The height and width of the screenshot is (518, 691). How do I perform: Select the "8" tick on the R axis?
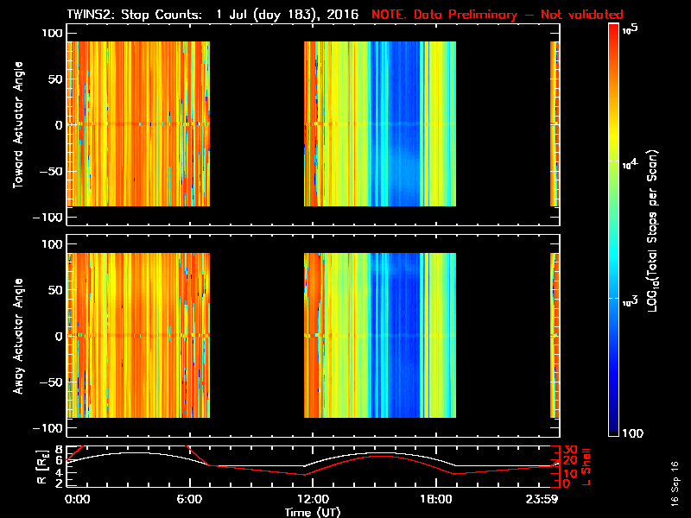pos(57,450)
